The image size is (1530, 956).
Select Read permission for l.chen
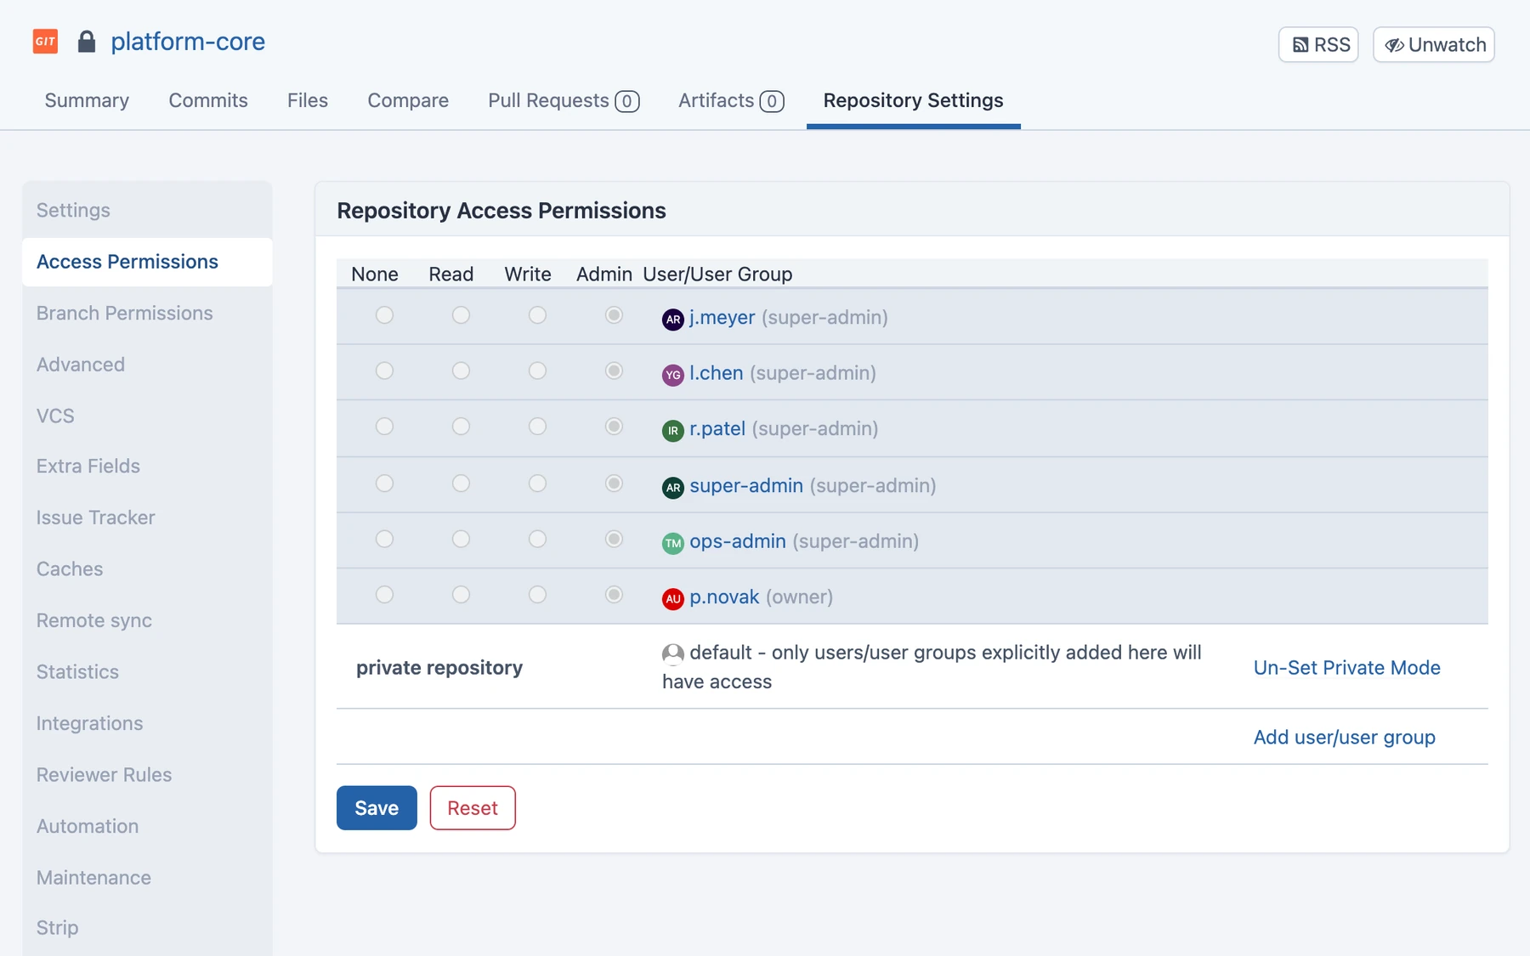pyautogui.click(x=461, y=371)
